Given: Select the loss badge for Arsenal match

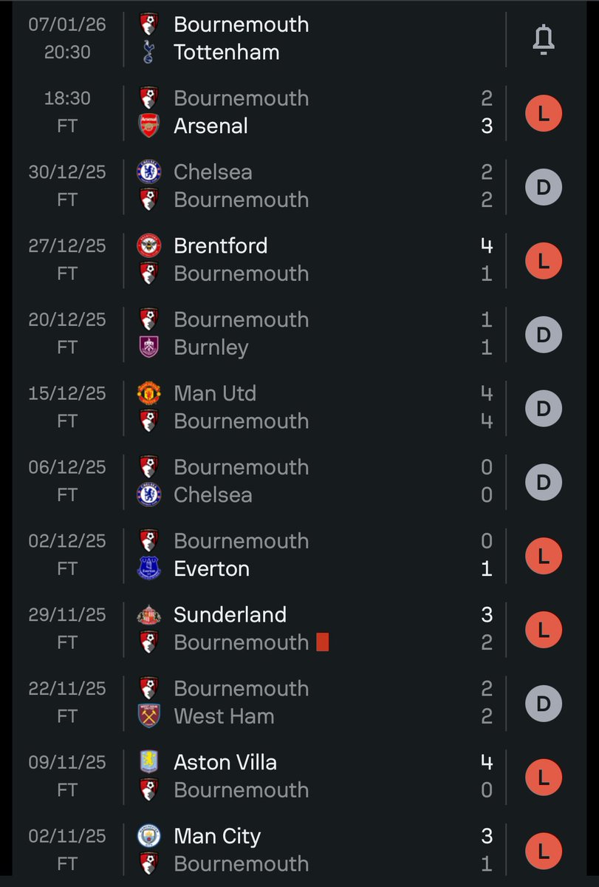Looking at the screenshot, I should point(544,113).
